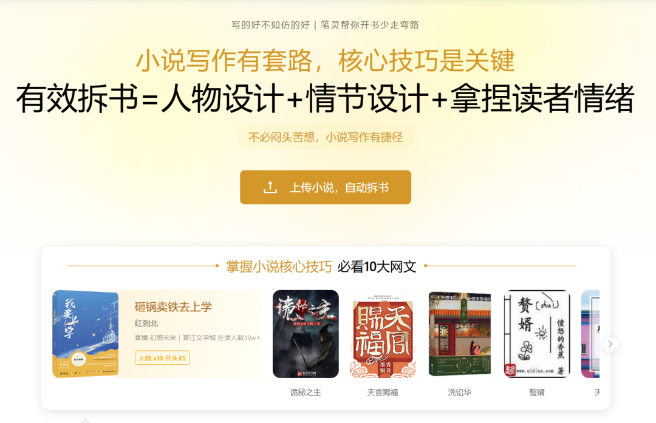Select the 赘婿 book cover

coord(537,334)
